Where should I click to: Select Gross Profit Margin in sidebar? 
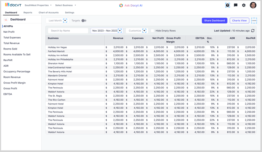14,83
